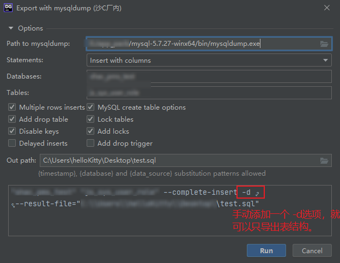The image size is (340, 263).
Task: Click the --complete-insert argument text
Action: click(x=200, y=192)
